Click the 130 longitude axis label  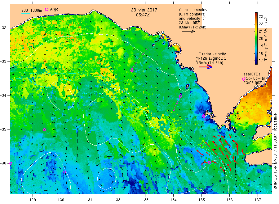point(61,200)
